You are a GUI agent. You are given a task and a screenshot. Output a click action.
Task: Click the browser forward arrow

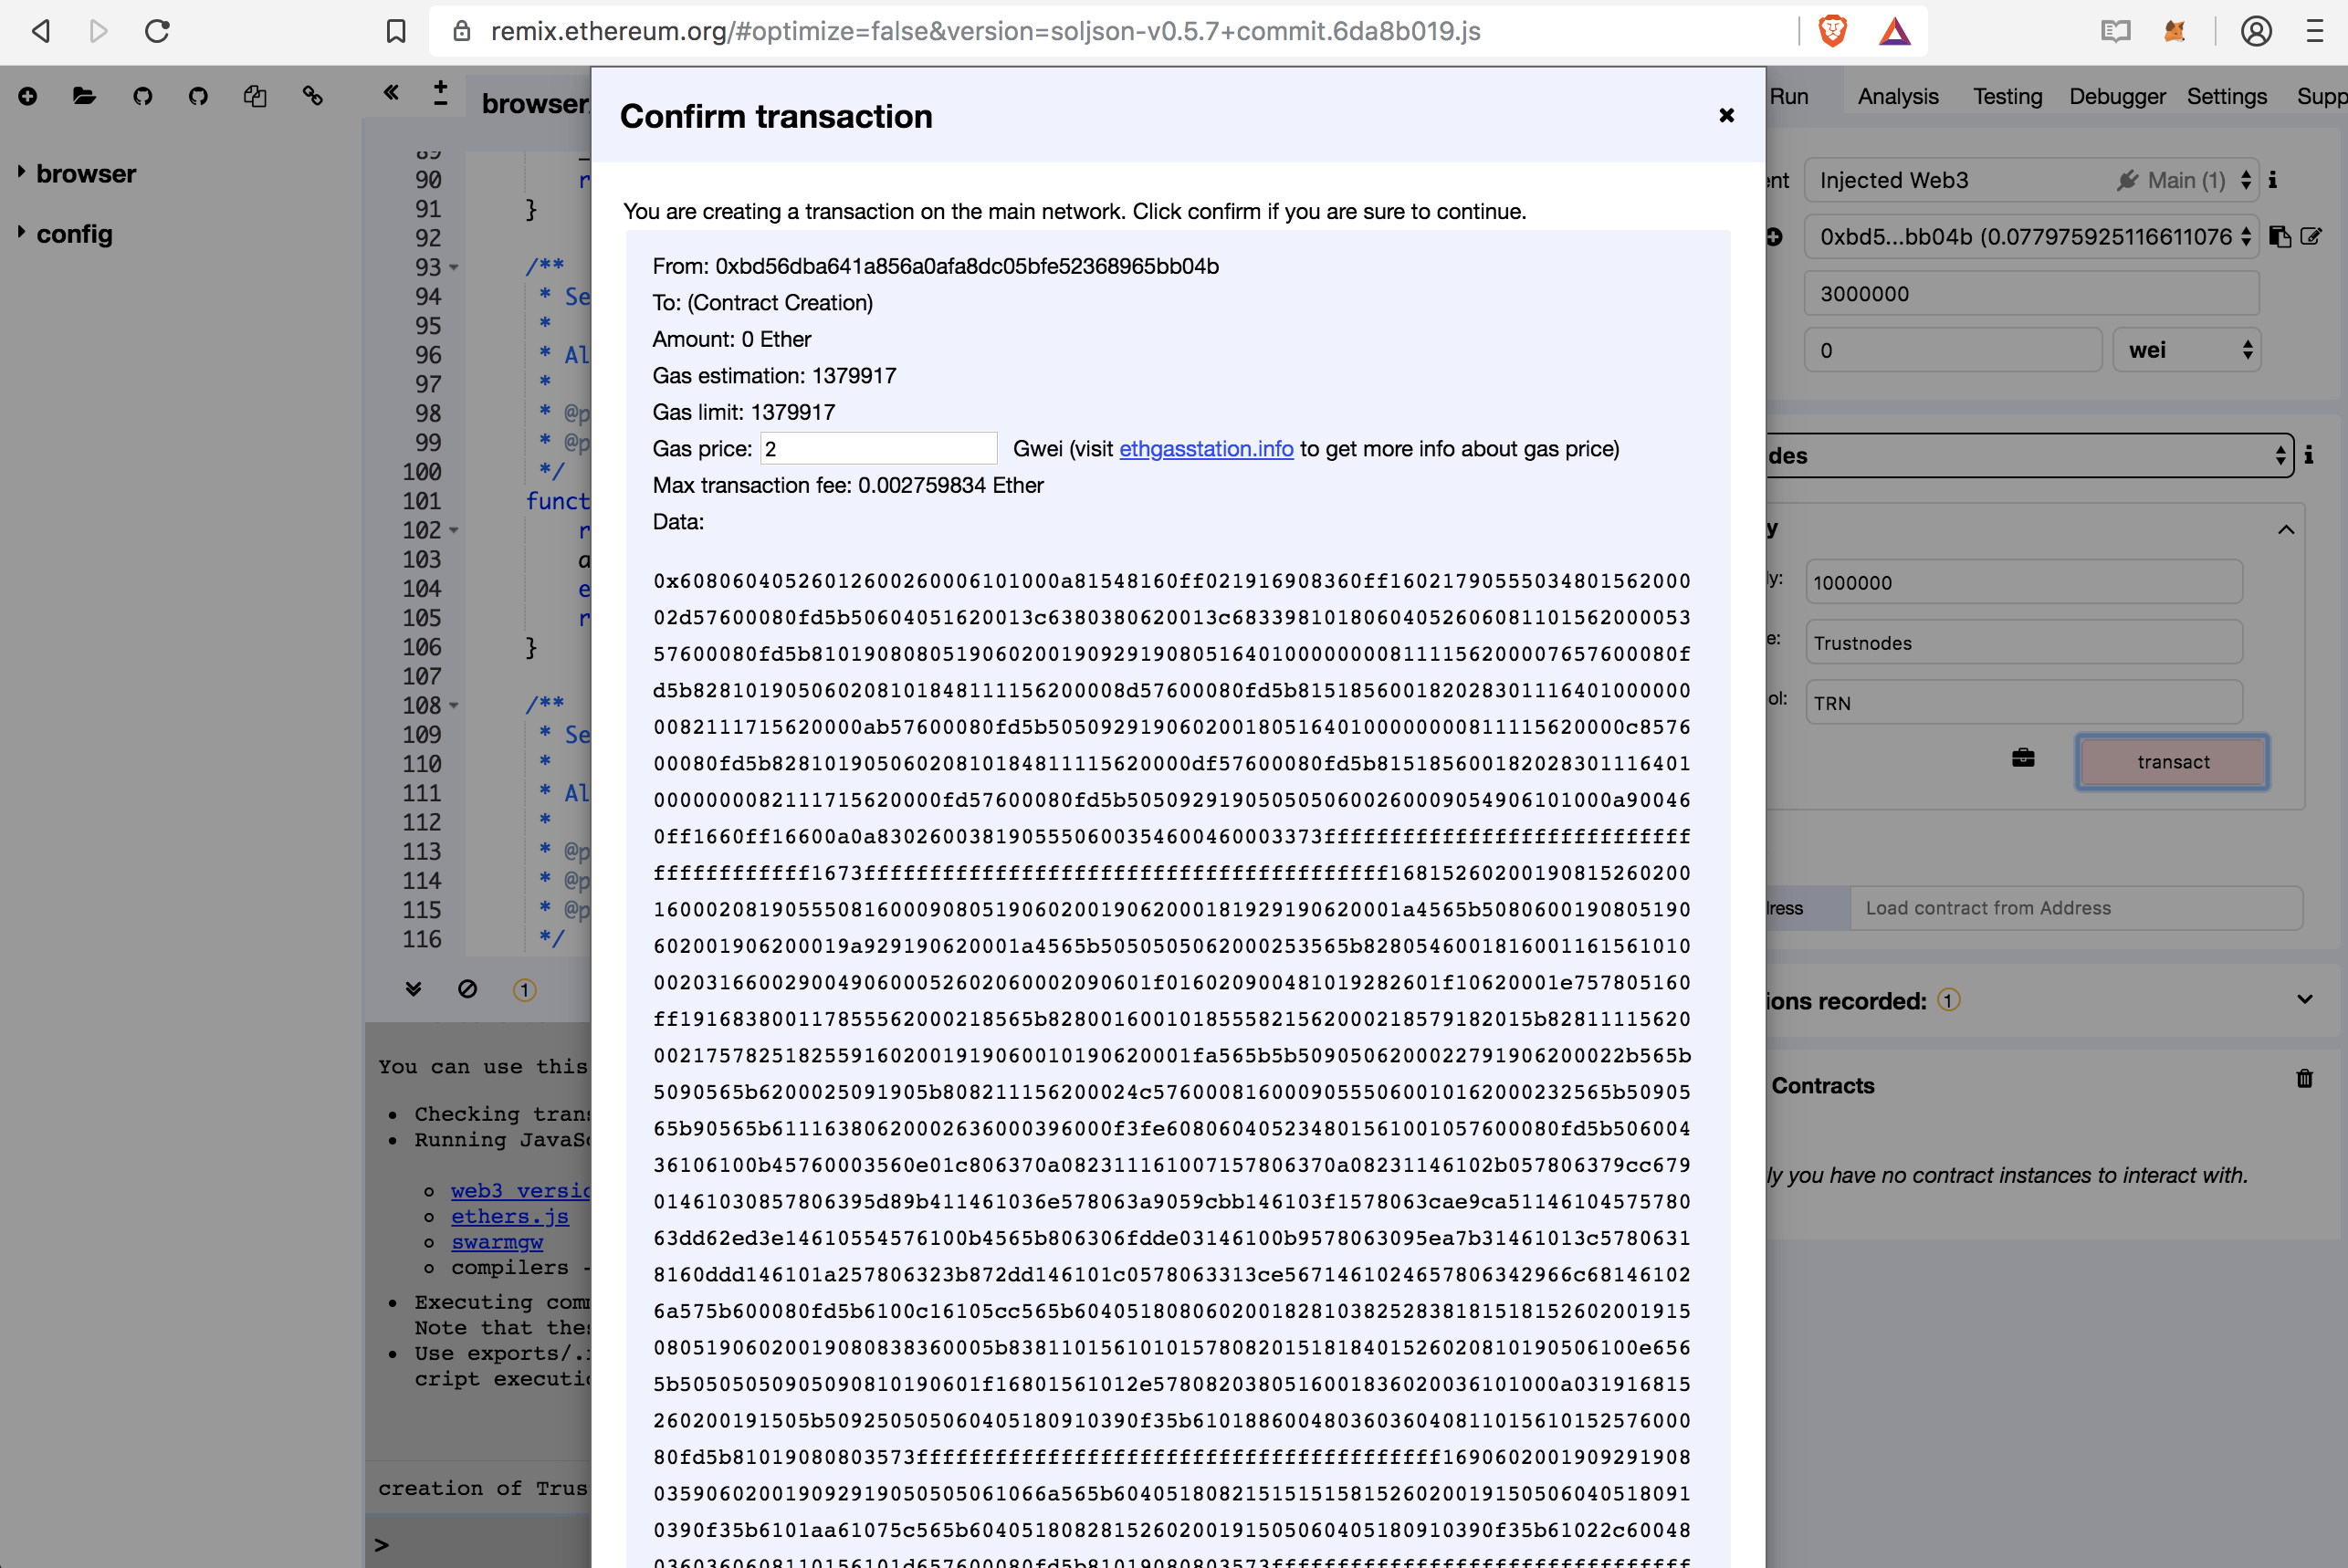[x=98, y=31]
